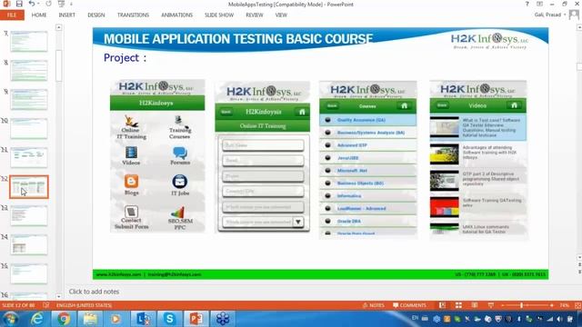
Task: Open the DESIGN ribbon tab
Action: click(96, 15)
